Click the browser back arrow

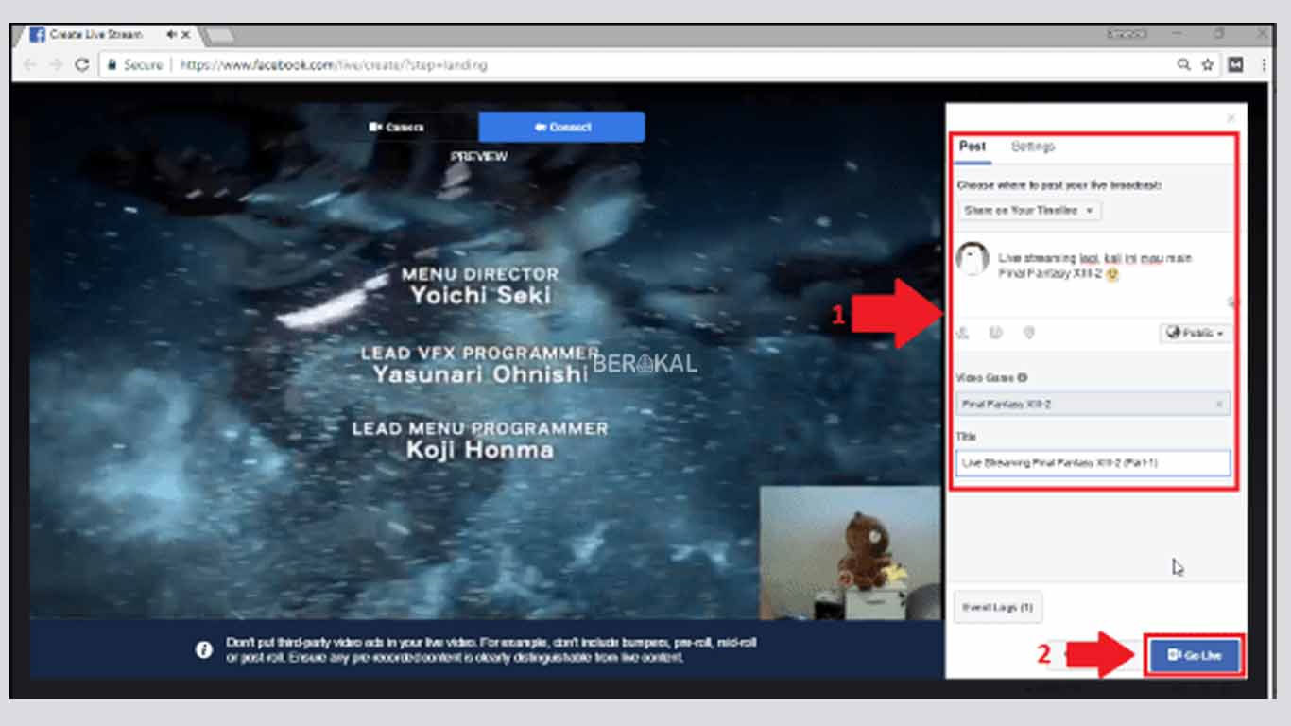(x=29, y=65)
